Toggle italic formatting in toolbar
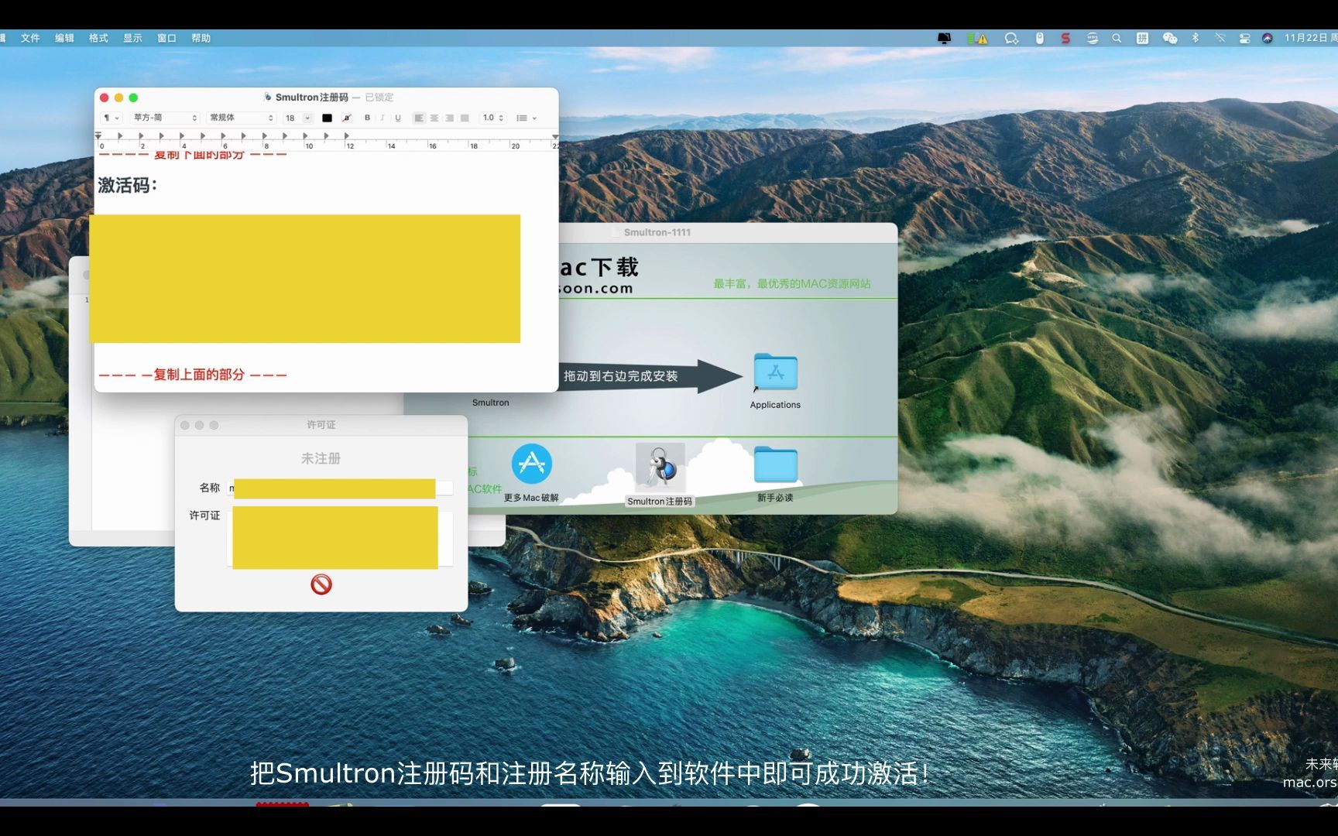 point(383,118)
